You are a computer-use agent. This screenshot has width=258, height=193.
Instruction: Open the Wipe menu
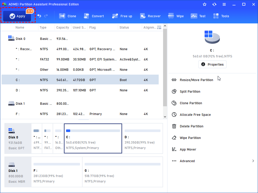[176, 16]
